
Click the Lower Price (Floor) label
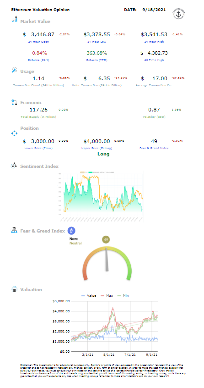tap(38, 148)
